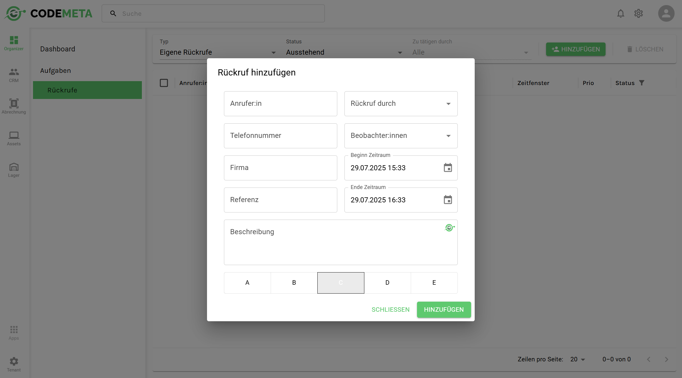This screenshot has width=682, height=378.
Task: Tick the select-all checkbox in table header
Action: pos(164,83)
